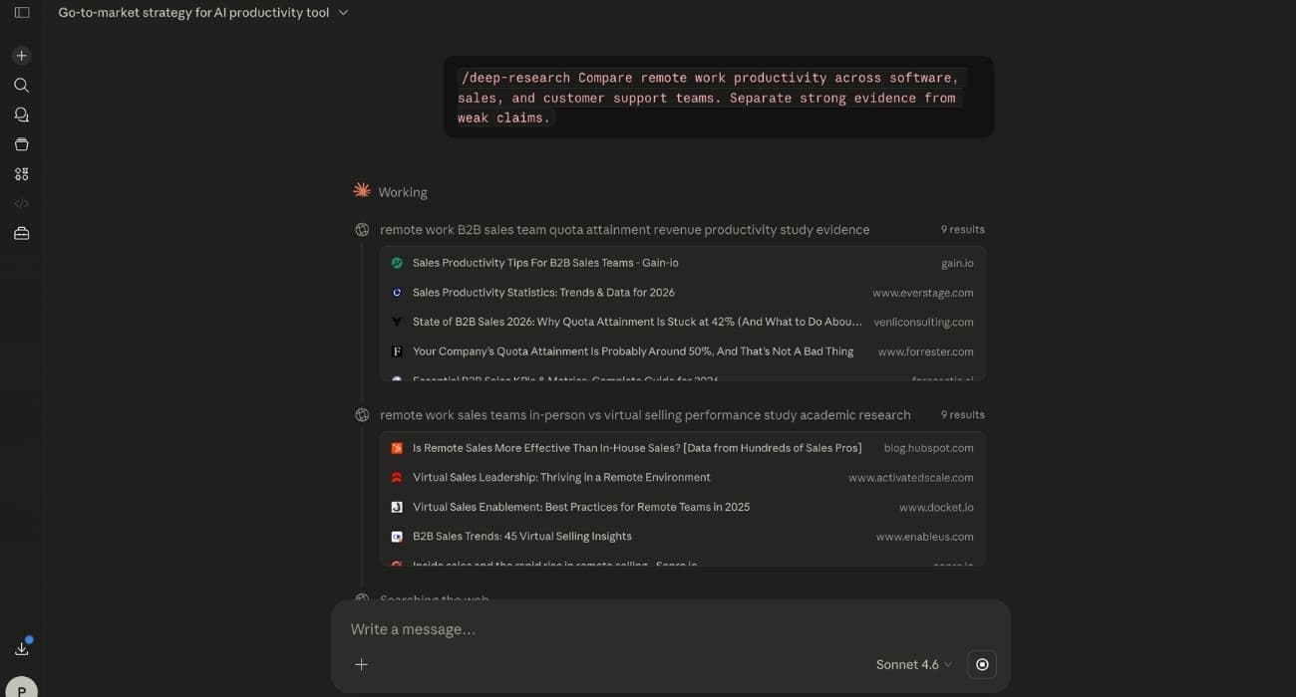The height and width of the screenshot is (697, 1296).
Task: Open Virtual Sales Leadership result link
Action: pos(561,478)
